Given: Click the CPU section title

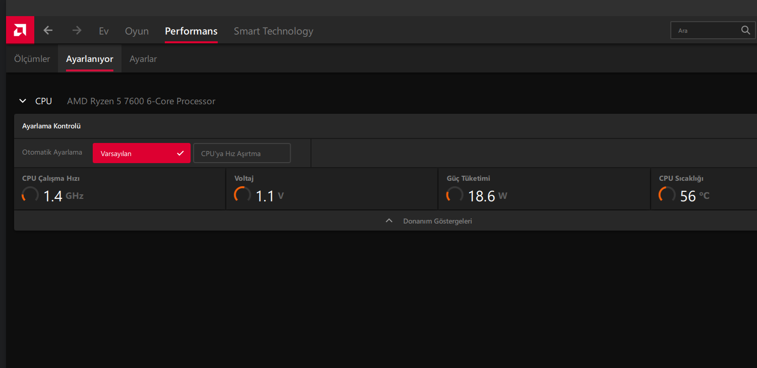Looking at the screenshot, I should 43,101.
